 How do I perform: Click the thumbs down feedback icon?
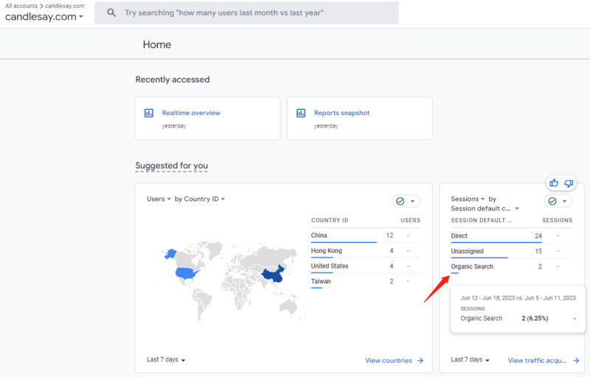click(x=569, y=183)
